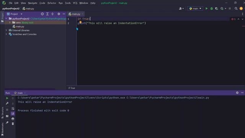The height and width of the screenshot is (138, 245).
Task: Open the main run configuration dropdown
Action: [x=195, y=8]
